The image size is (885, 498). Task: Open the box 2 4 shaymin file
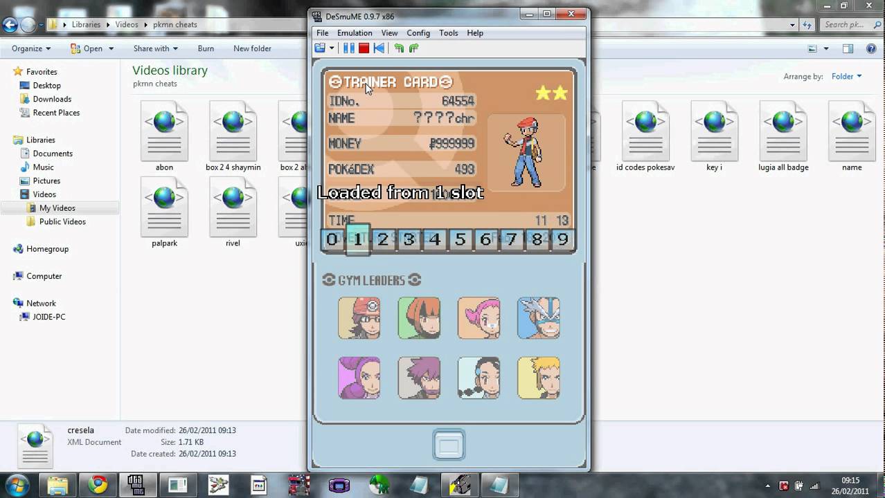pyautogui.click(x=233, y=137)
